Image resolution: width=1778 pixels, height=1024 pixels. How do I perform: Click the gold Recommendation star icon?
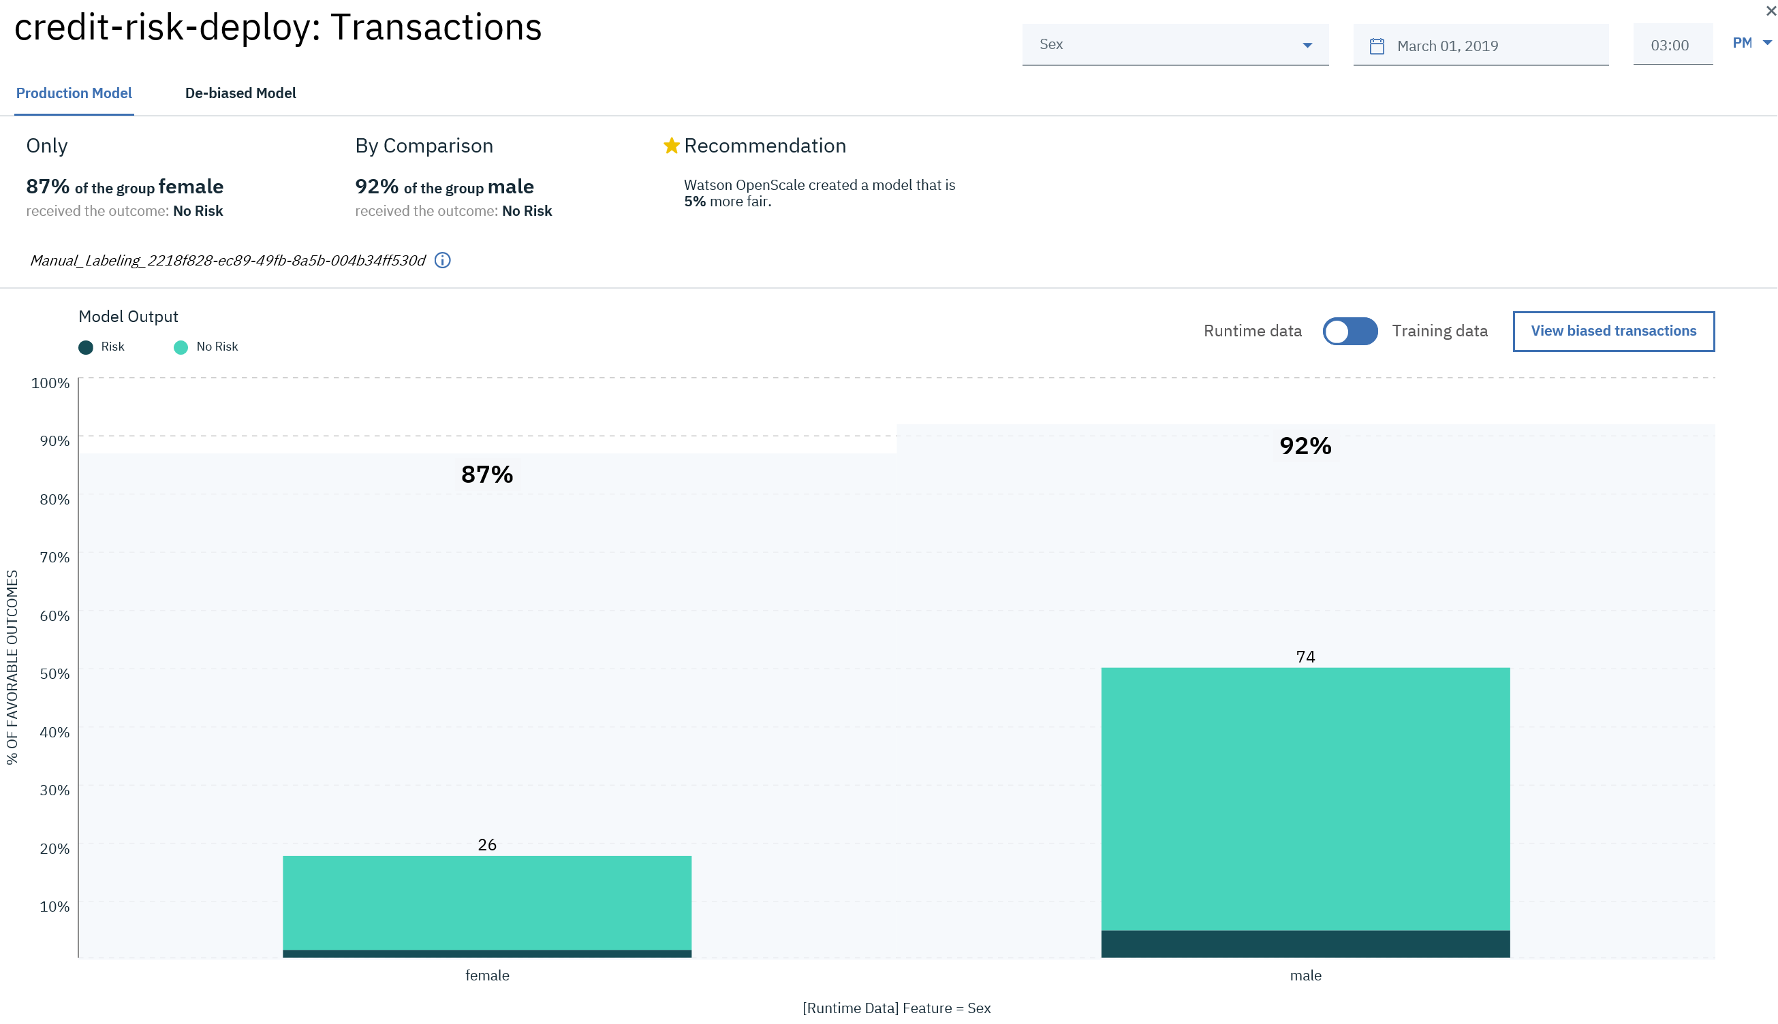click(671, 146)
